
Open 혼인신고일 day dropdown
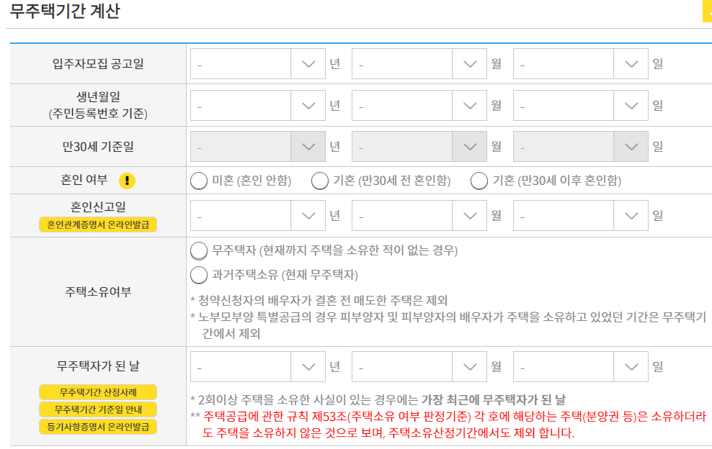pos(581,215)
